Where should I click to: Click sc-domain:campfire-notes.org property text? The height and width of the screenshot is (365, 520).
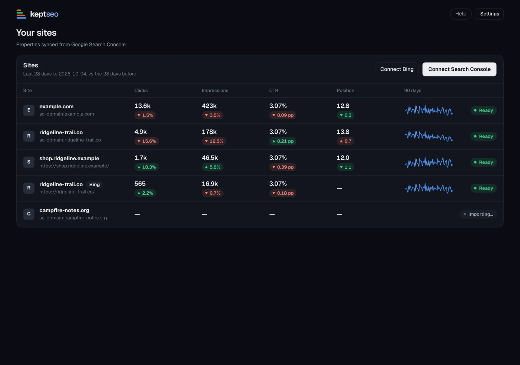pyautogui.click(x=73, y=218)
